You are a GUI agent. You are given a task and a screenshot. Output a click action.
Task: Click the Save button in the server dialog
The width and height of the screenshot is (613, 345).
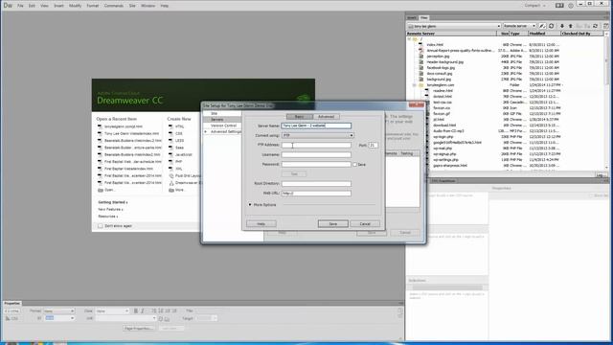[x=332, y=223]
